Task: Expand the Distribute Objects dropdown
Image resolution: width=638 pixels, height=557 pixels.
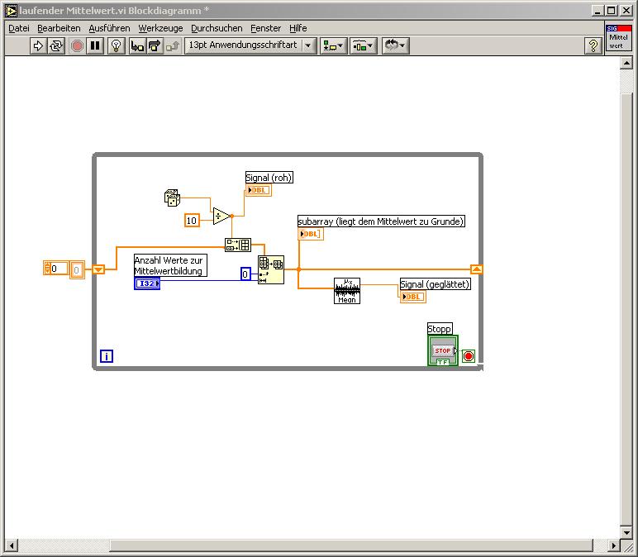Action: (x=363, y=45)
